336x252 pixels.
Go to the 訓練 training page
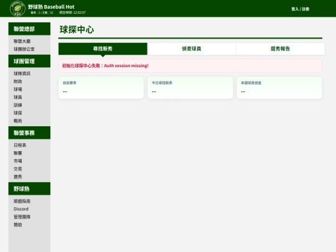click(x=18, y=105)
